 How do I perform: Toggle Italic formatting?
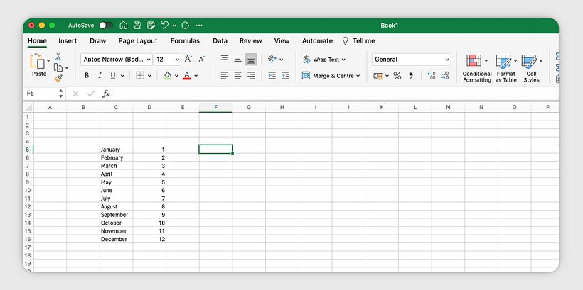(100, 76)
